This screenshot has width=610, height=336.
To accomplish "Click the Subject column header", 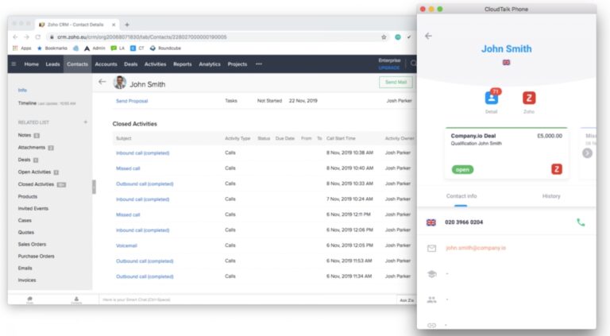I will [x=124, y=138].
